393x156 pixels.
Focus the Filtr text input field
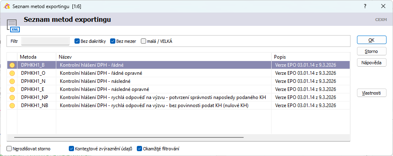(x=45, y=41)
